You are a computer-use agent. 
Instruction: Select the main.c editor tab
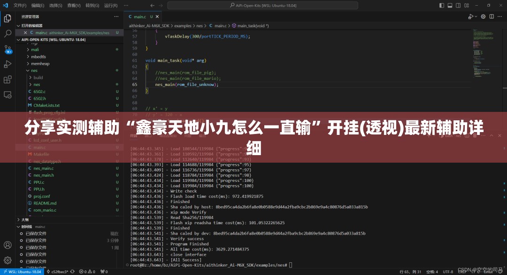pyautogui.click(x=140, y=17)
